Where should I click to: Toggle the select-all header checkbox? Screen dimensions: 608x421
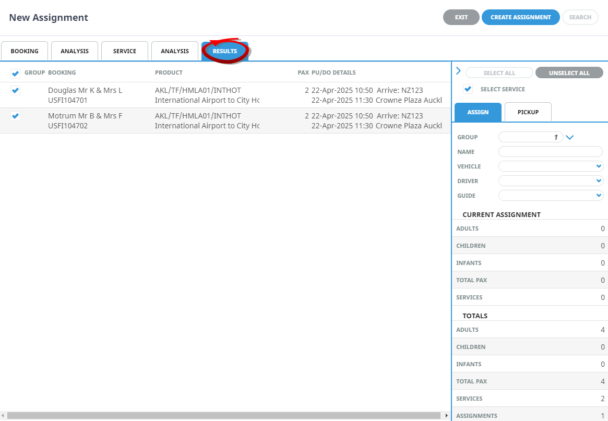(x=16, y=74)
